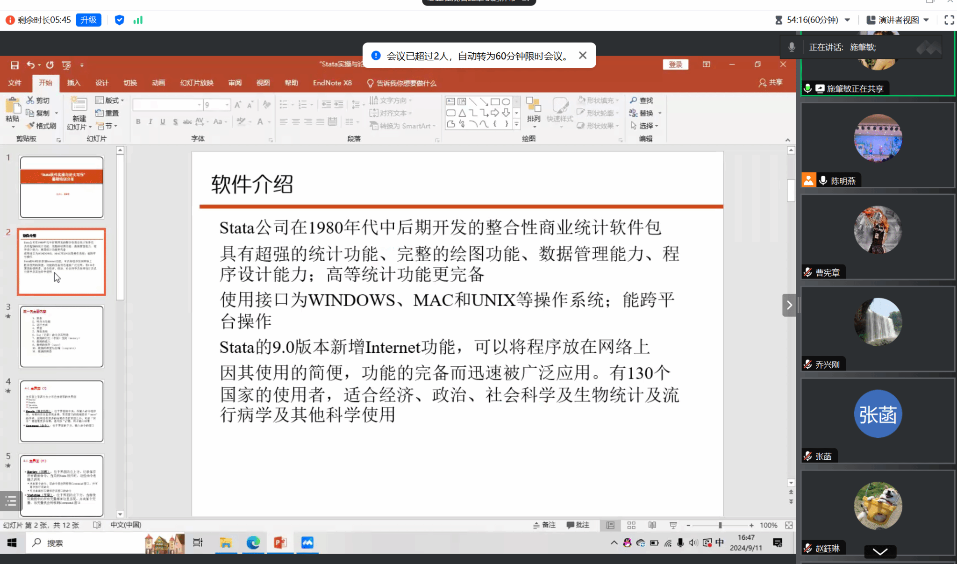Select slide 3 thumbnail

pyautogui.click(x=62, y=336)
